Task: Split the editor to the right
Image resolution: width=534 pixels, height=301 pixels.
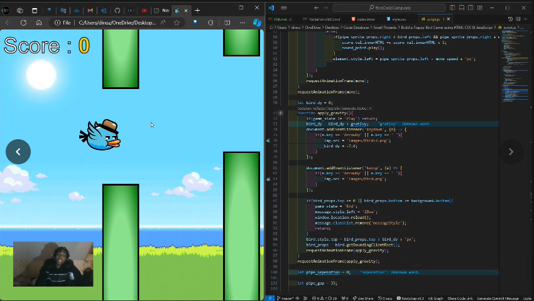Action: tap(518, 19)
